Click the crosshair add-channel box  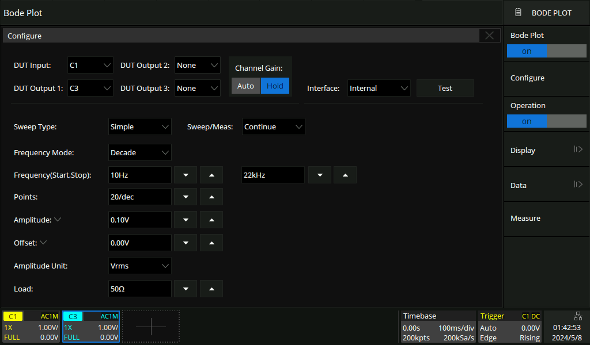[151, 327]
